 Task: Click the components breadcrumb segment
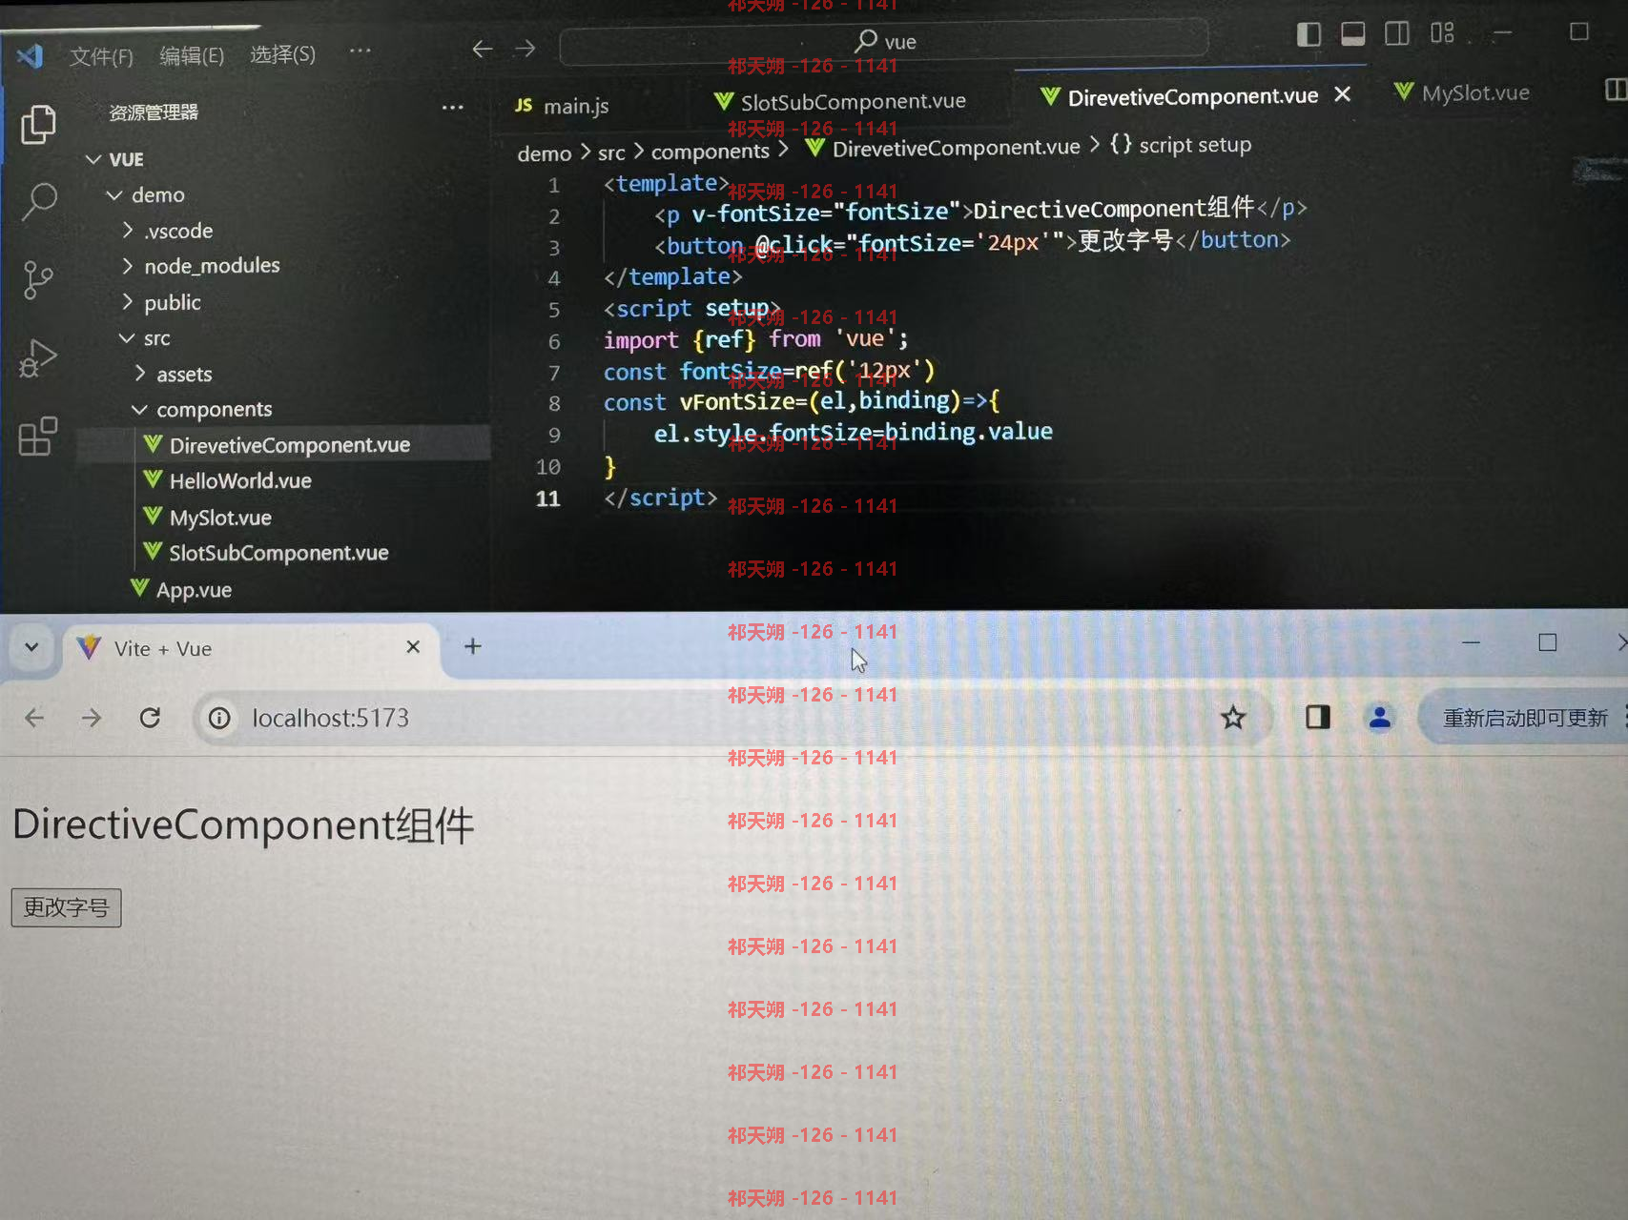(x=710, y=152)
